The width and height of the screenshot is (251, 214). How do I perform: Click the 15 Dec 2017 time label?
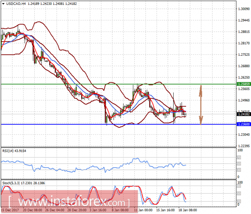10,210
